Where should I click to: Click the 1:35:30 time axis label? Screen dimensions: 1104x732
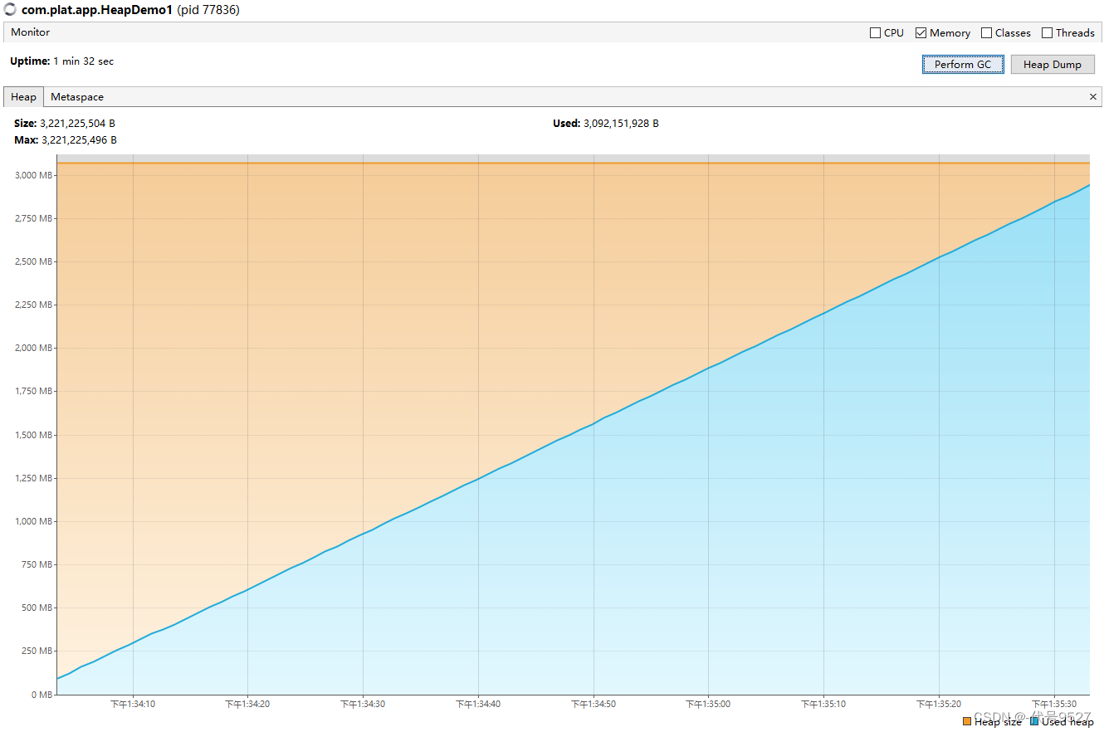click(1054, 704)
